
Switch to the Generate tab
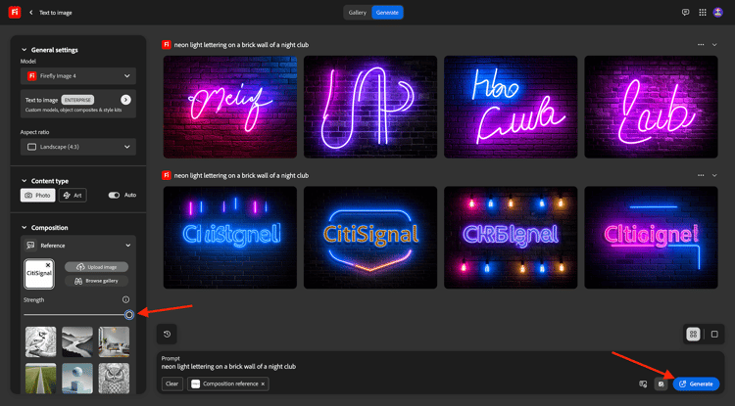pyautogui.click(x=387, y=13)
